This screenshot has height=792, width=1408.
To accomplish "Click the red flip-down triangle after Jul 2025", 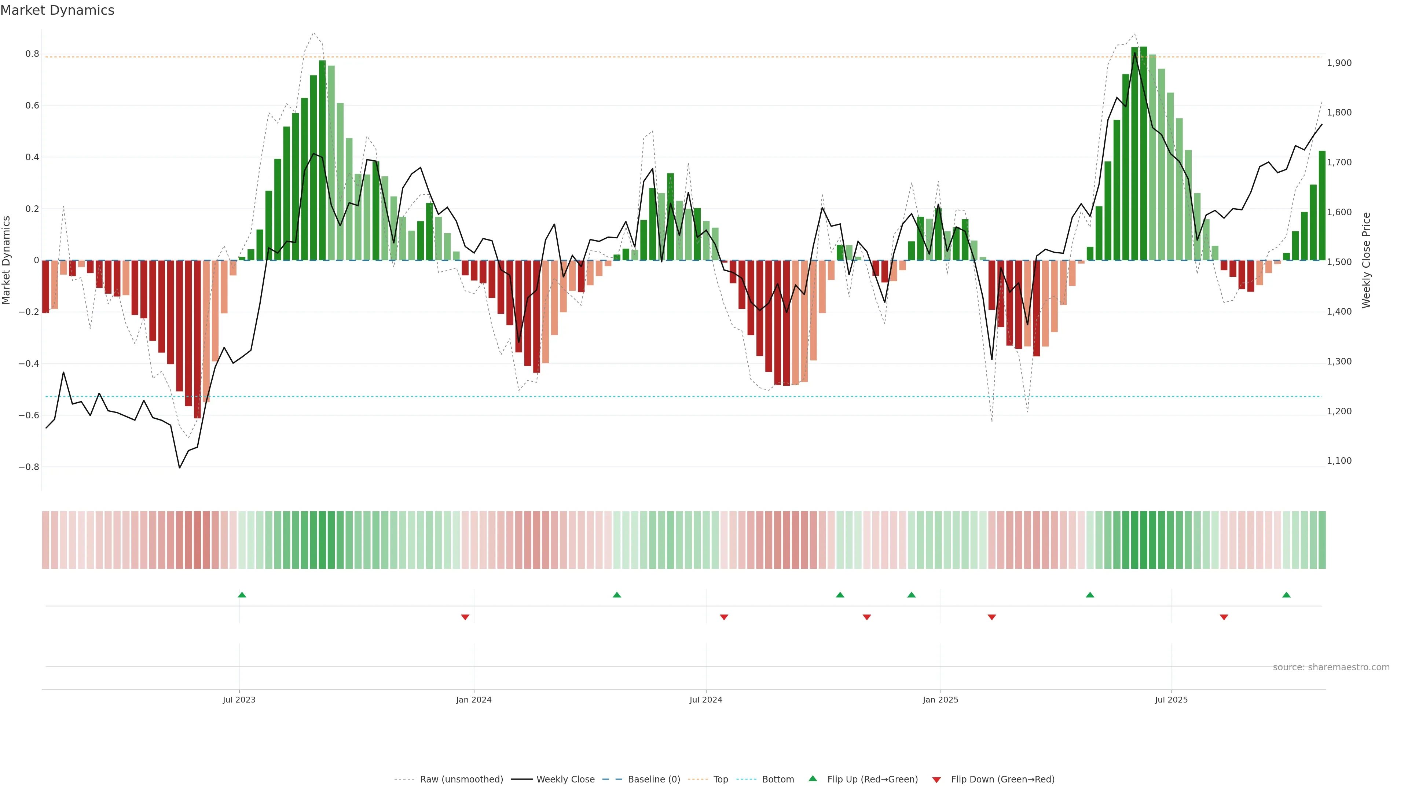I will 1224,617.
